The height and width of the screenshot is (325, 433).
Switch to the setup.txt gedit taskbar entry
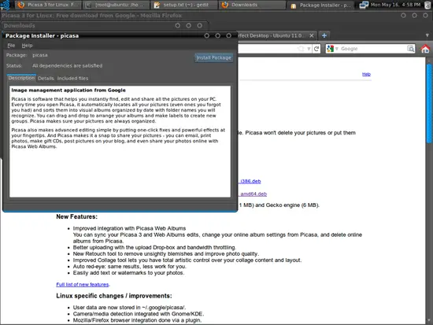[x=185, y=5]
